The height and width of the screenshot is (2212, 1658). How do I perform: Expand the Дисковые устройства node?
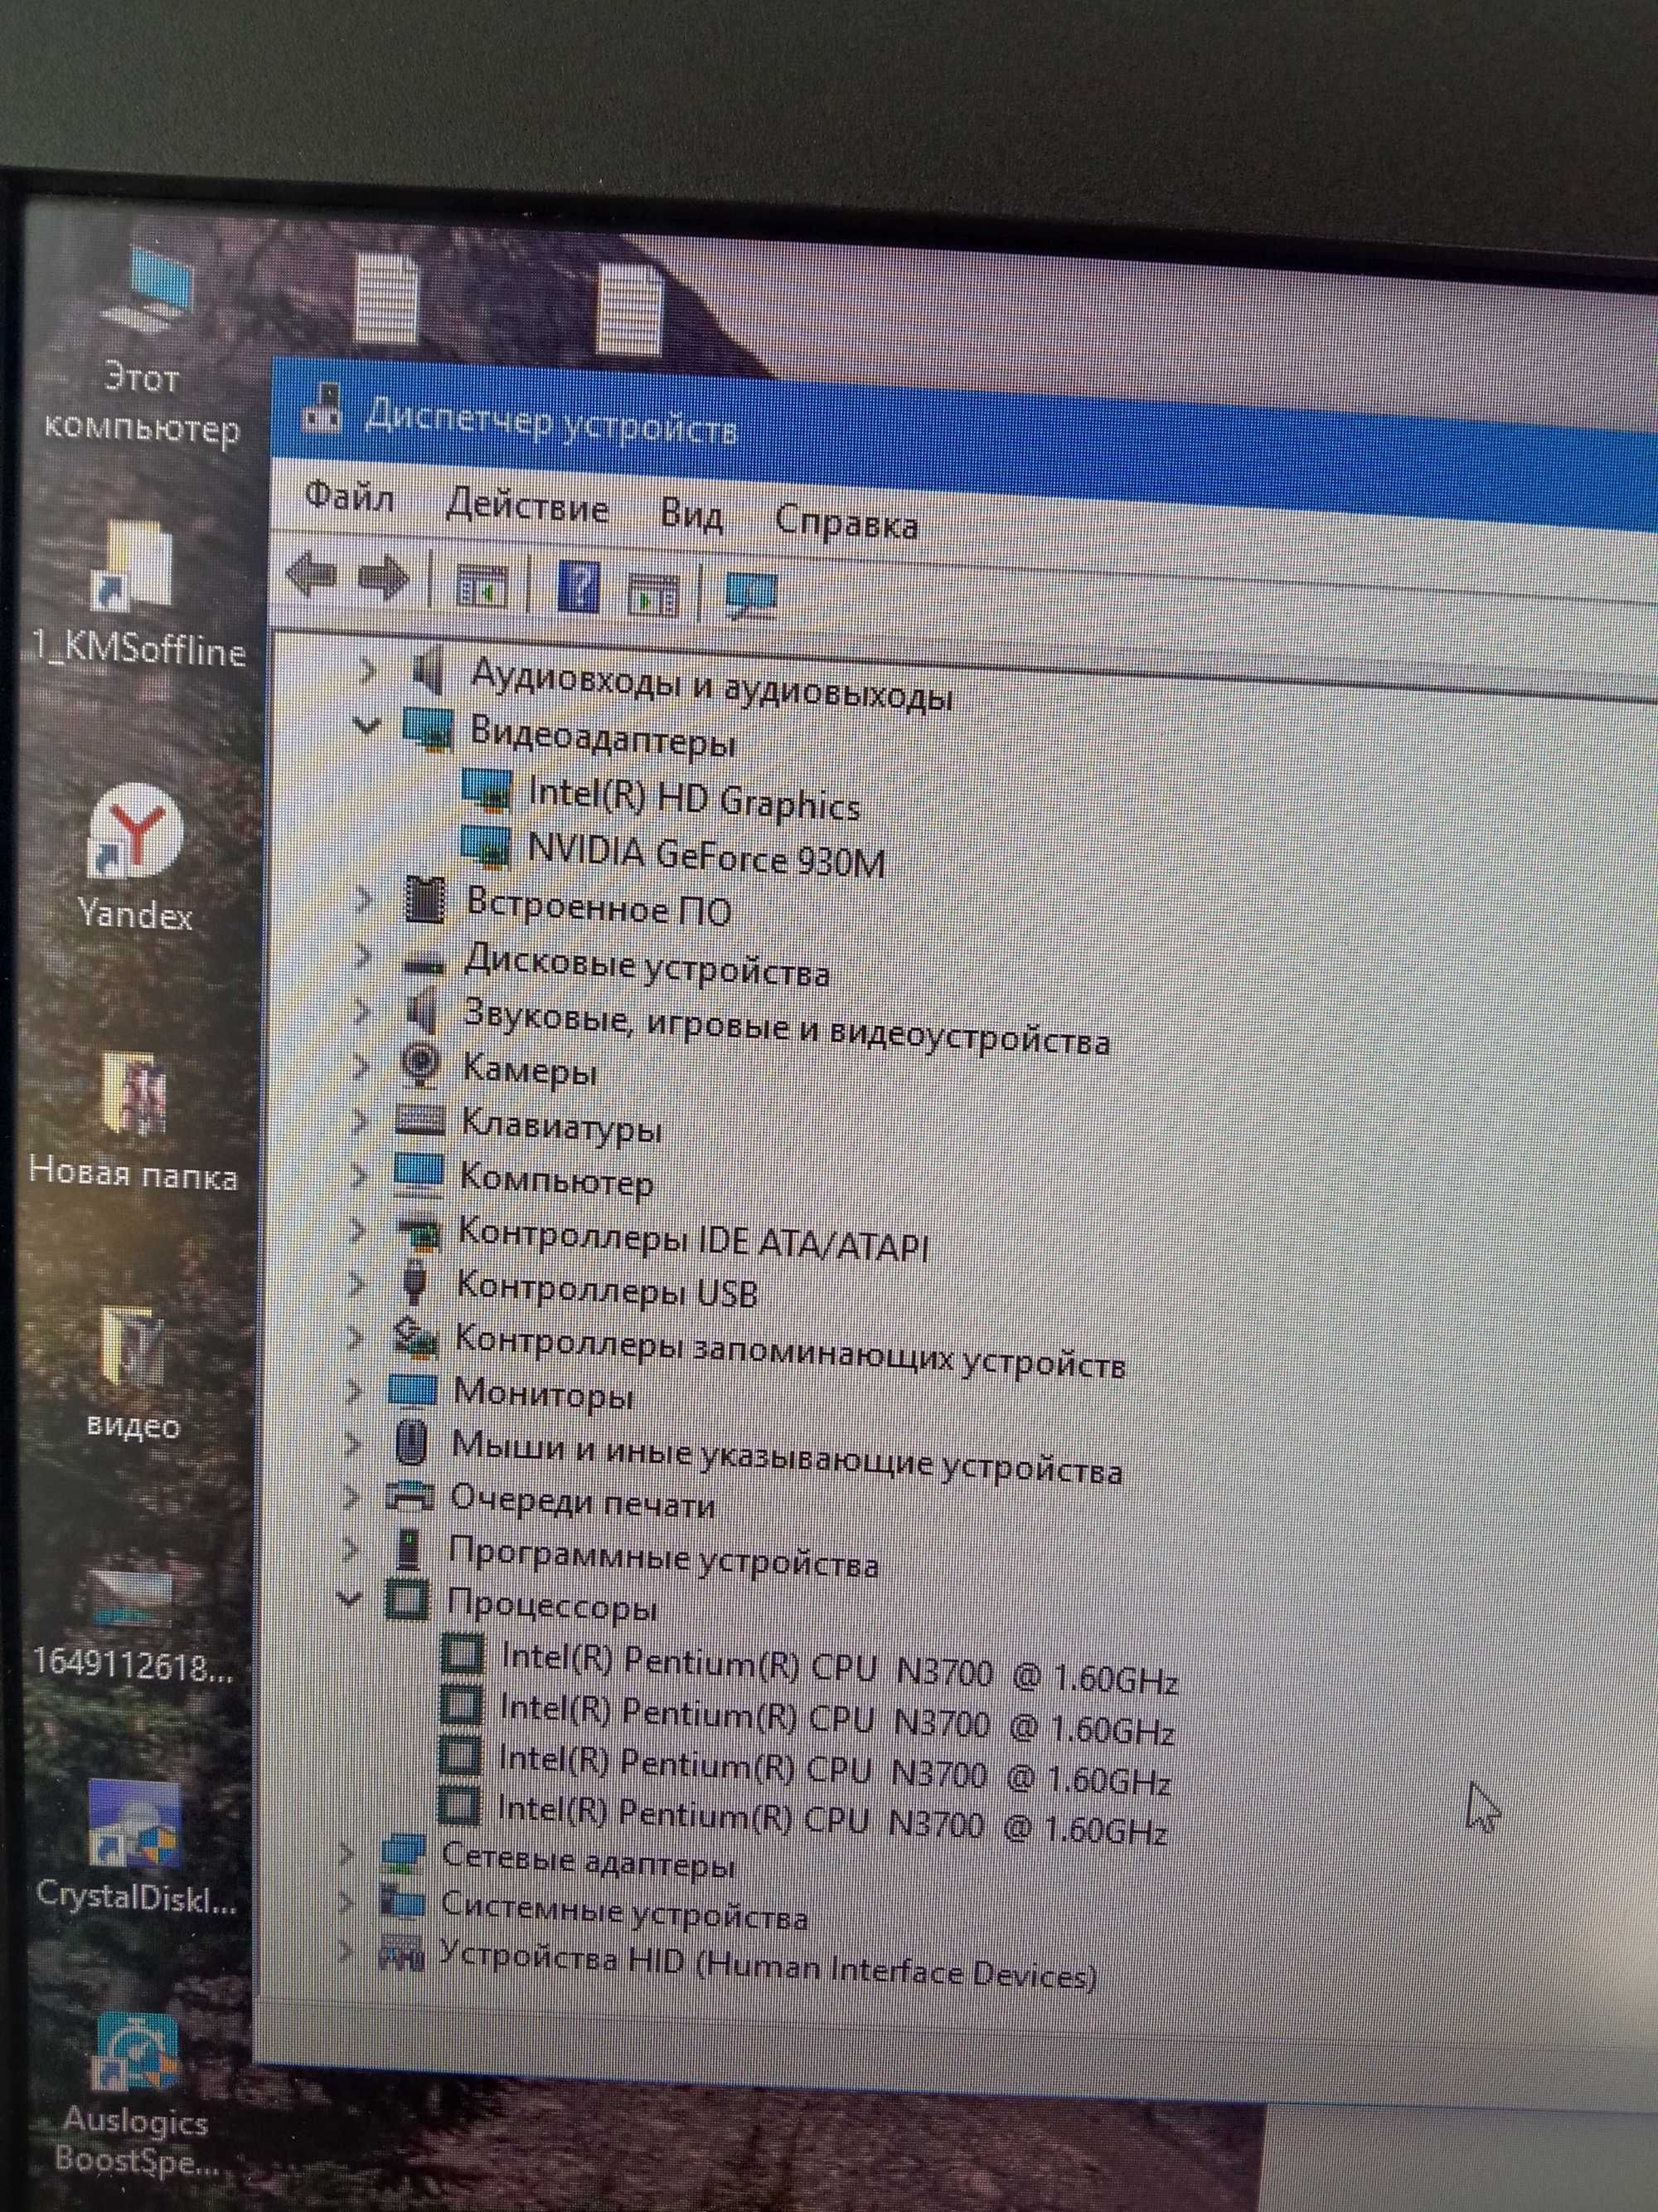tap(361, 957)
